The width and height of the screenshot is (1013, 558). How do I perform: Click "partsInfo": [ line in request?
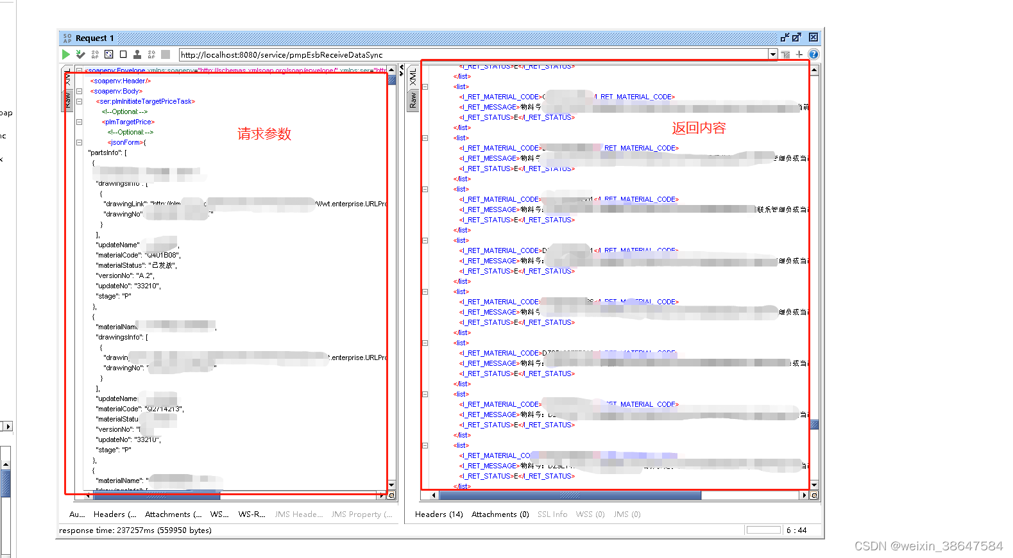pos(107,152)
